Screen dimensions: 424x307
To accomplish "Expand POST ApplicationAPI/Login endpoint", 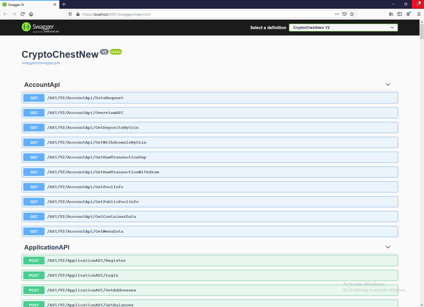I will click(210, 275).
